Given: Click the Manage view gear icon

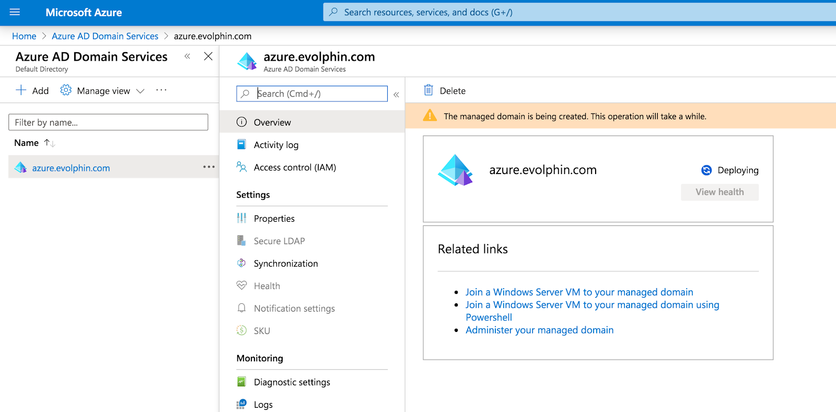Looking at the screenshot, I should click(66, 90).
